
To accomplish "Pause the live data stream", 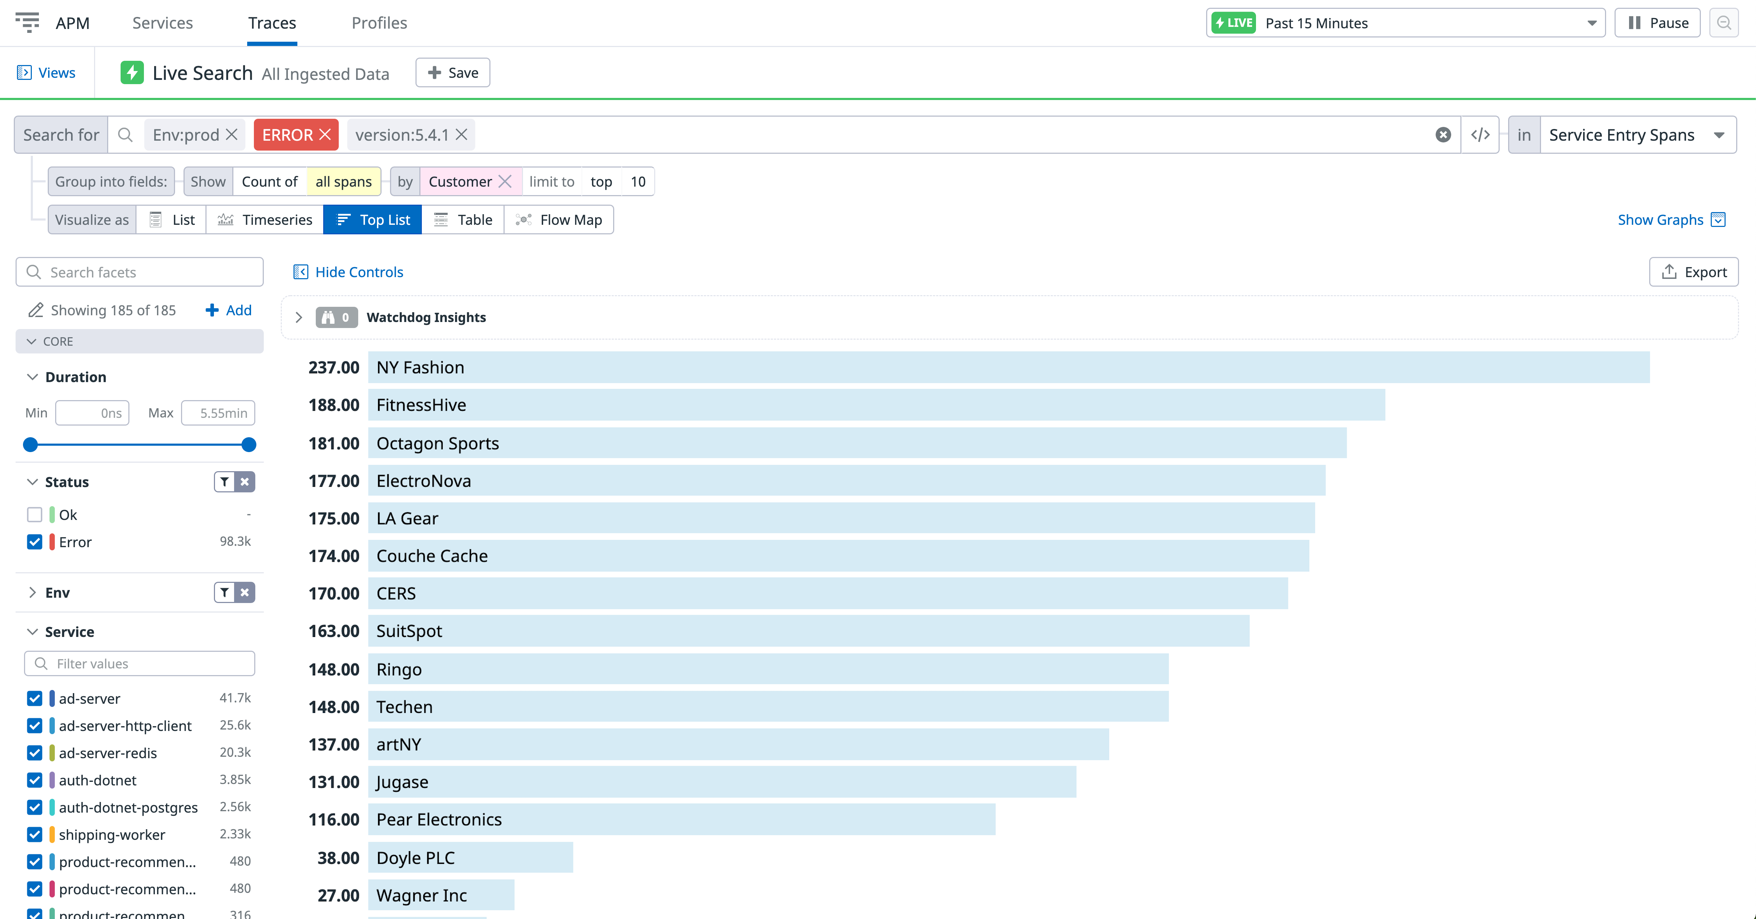I will [1657, 23].
